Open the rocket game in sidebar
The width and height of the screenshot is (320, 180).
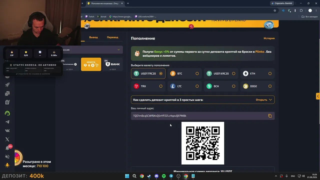tap(7, 85)
